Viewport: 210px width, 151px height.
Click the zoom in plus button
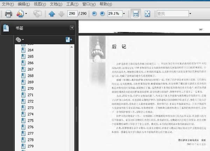click(102, 14)
